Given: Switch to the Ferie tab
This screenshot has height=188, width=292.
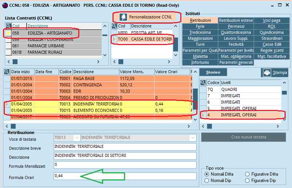Looking at the screenshot, I should coord(200,26).
